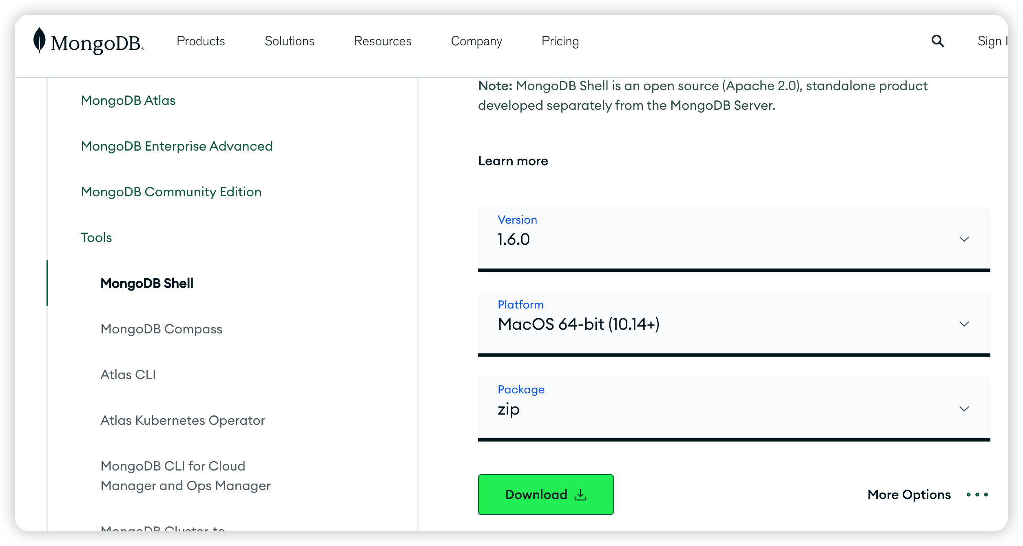
Task: Click the Learn more link
Action: (x=513, y=161)
